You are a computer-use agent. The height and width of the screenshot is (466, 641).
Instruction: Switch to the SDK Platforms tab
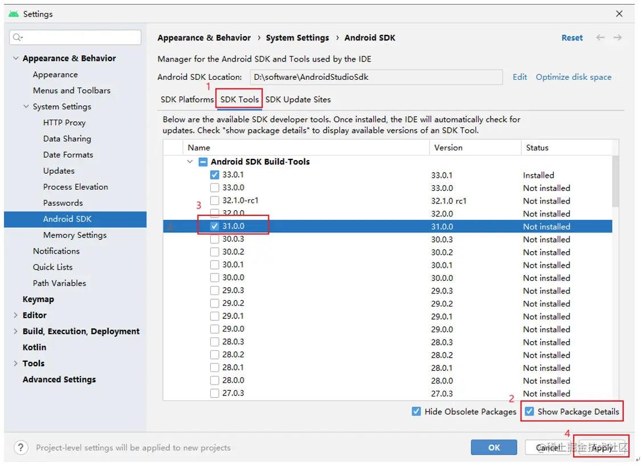[x=187, y=100]
